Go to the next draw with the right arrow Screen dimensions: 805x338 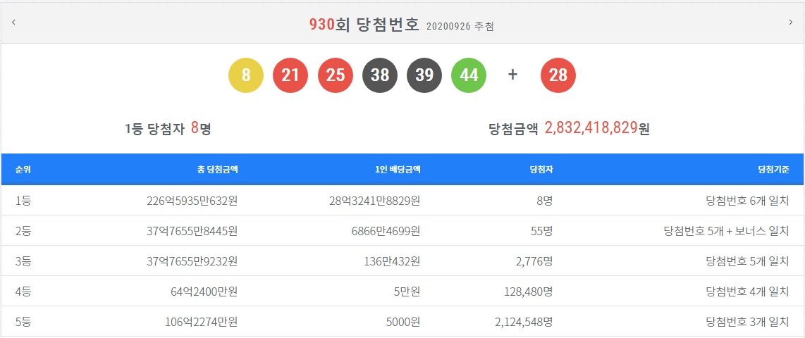pos(791,22)
